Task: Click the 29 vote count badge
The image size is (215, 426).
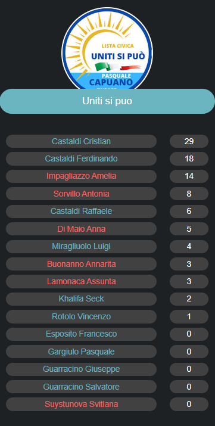Action: point(189,141)
